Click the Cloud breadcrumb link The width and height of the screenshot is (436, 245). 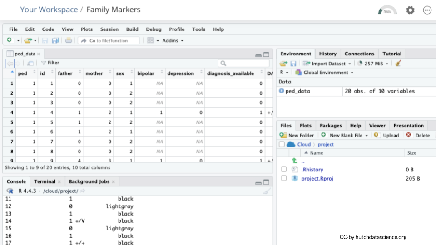point(304,144)
